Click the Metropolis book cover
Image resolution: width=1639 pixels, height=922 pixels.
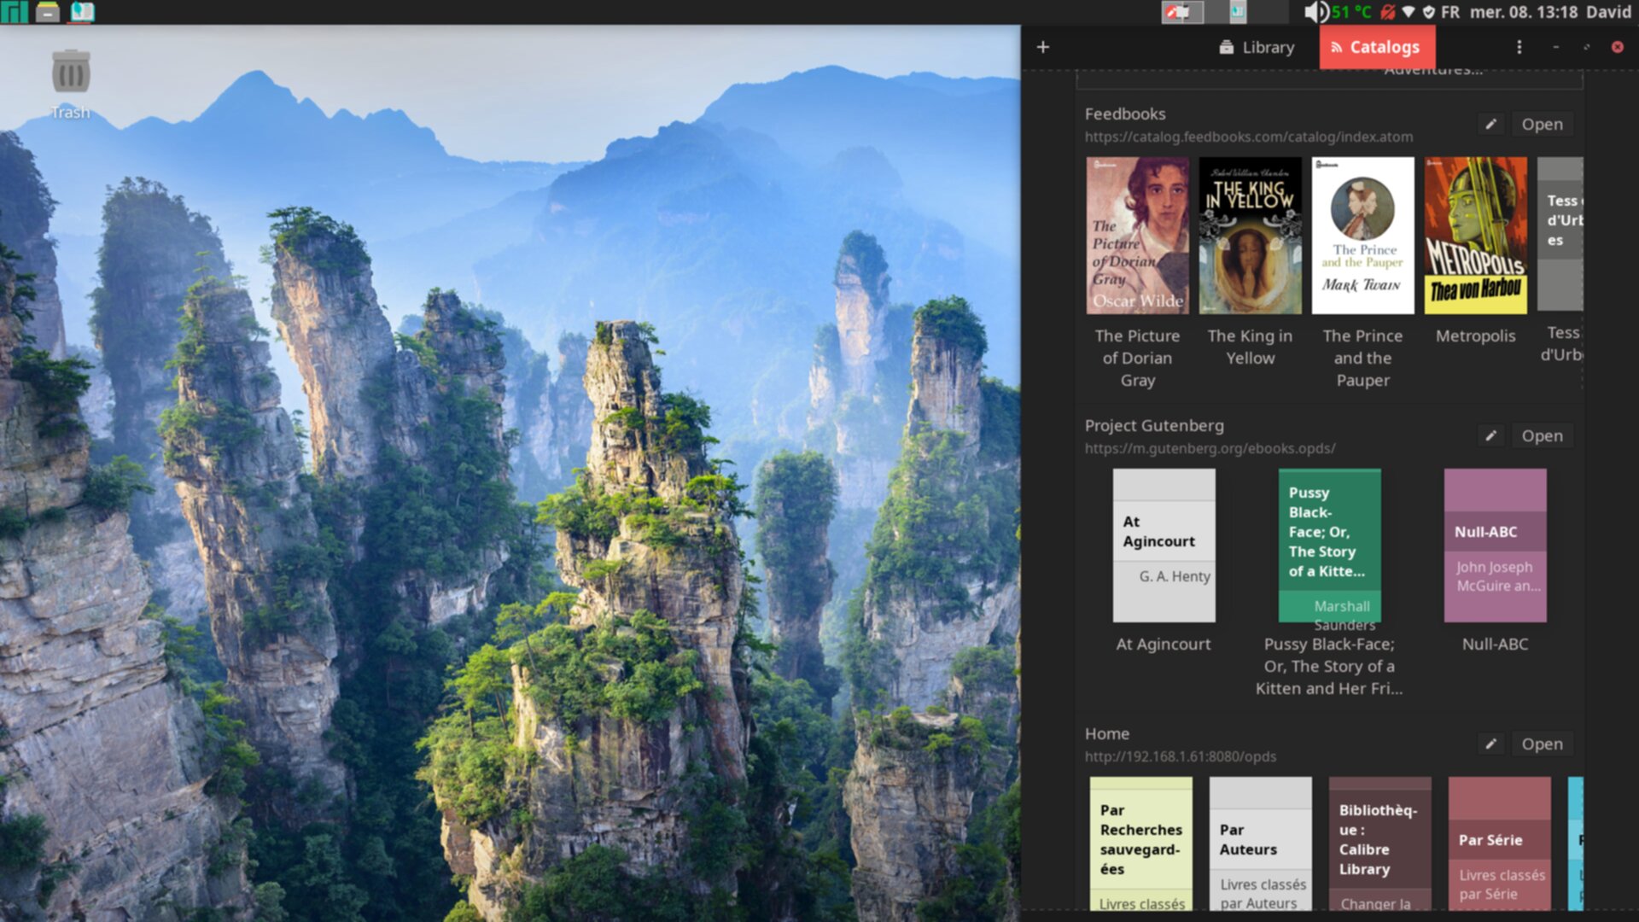tap(1475, 235)
